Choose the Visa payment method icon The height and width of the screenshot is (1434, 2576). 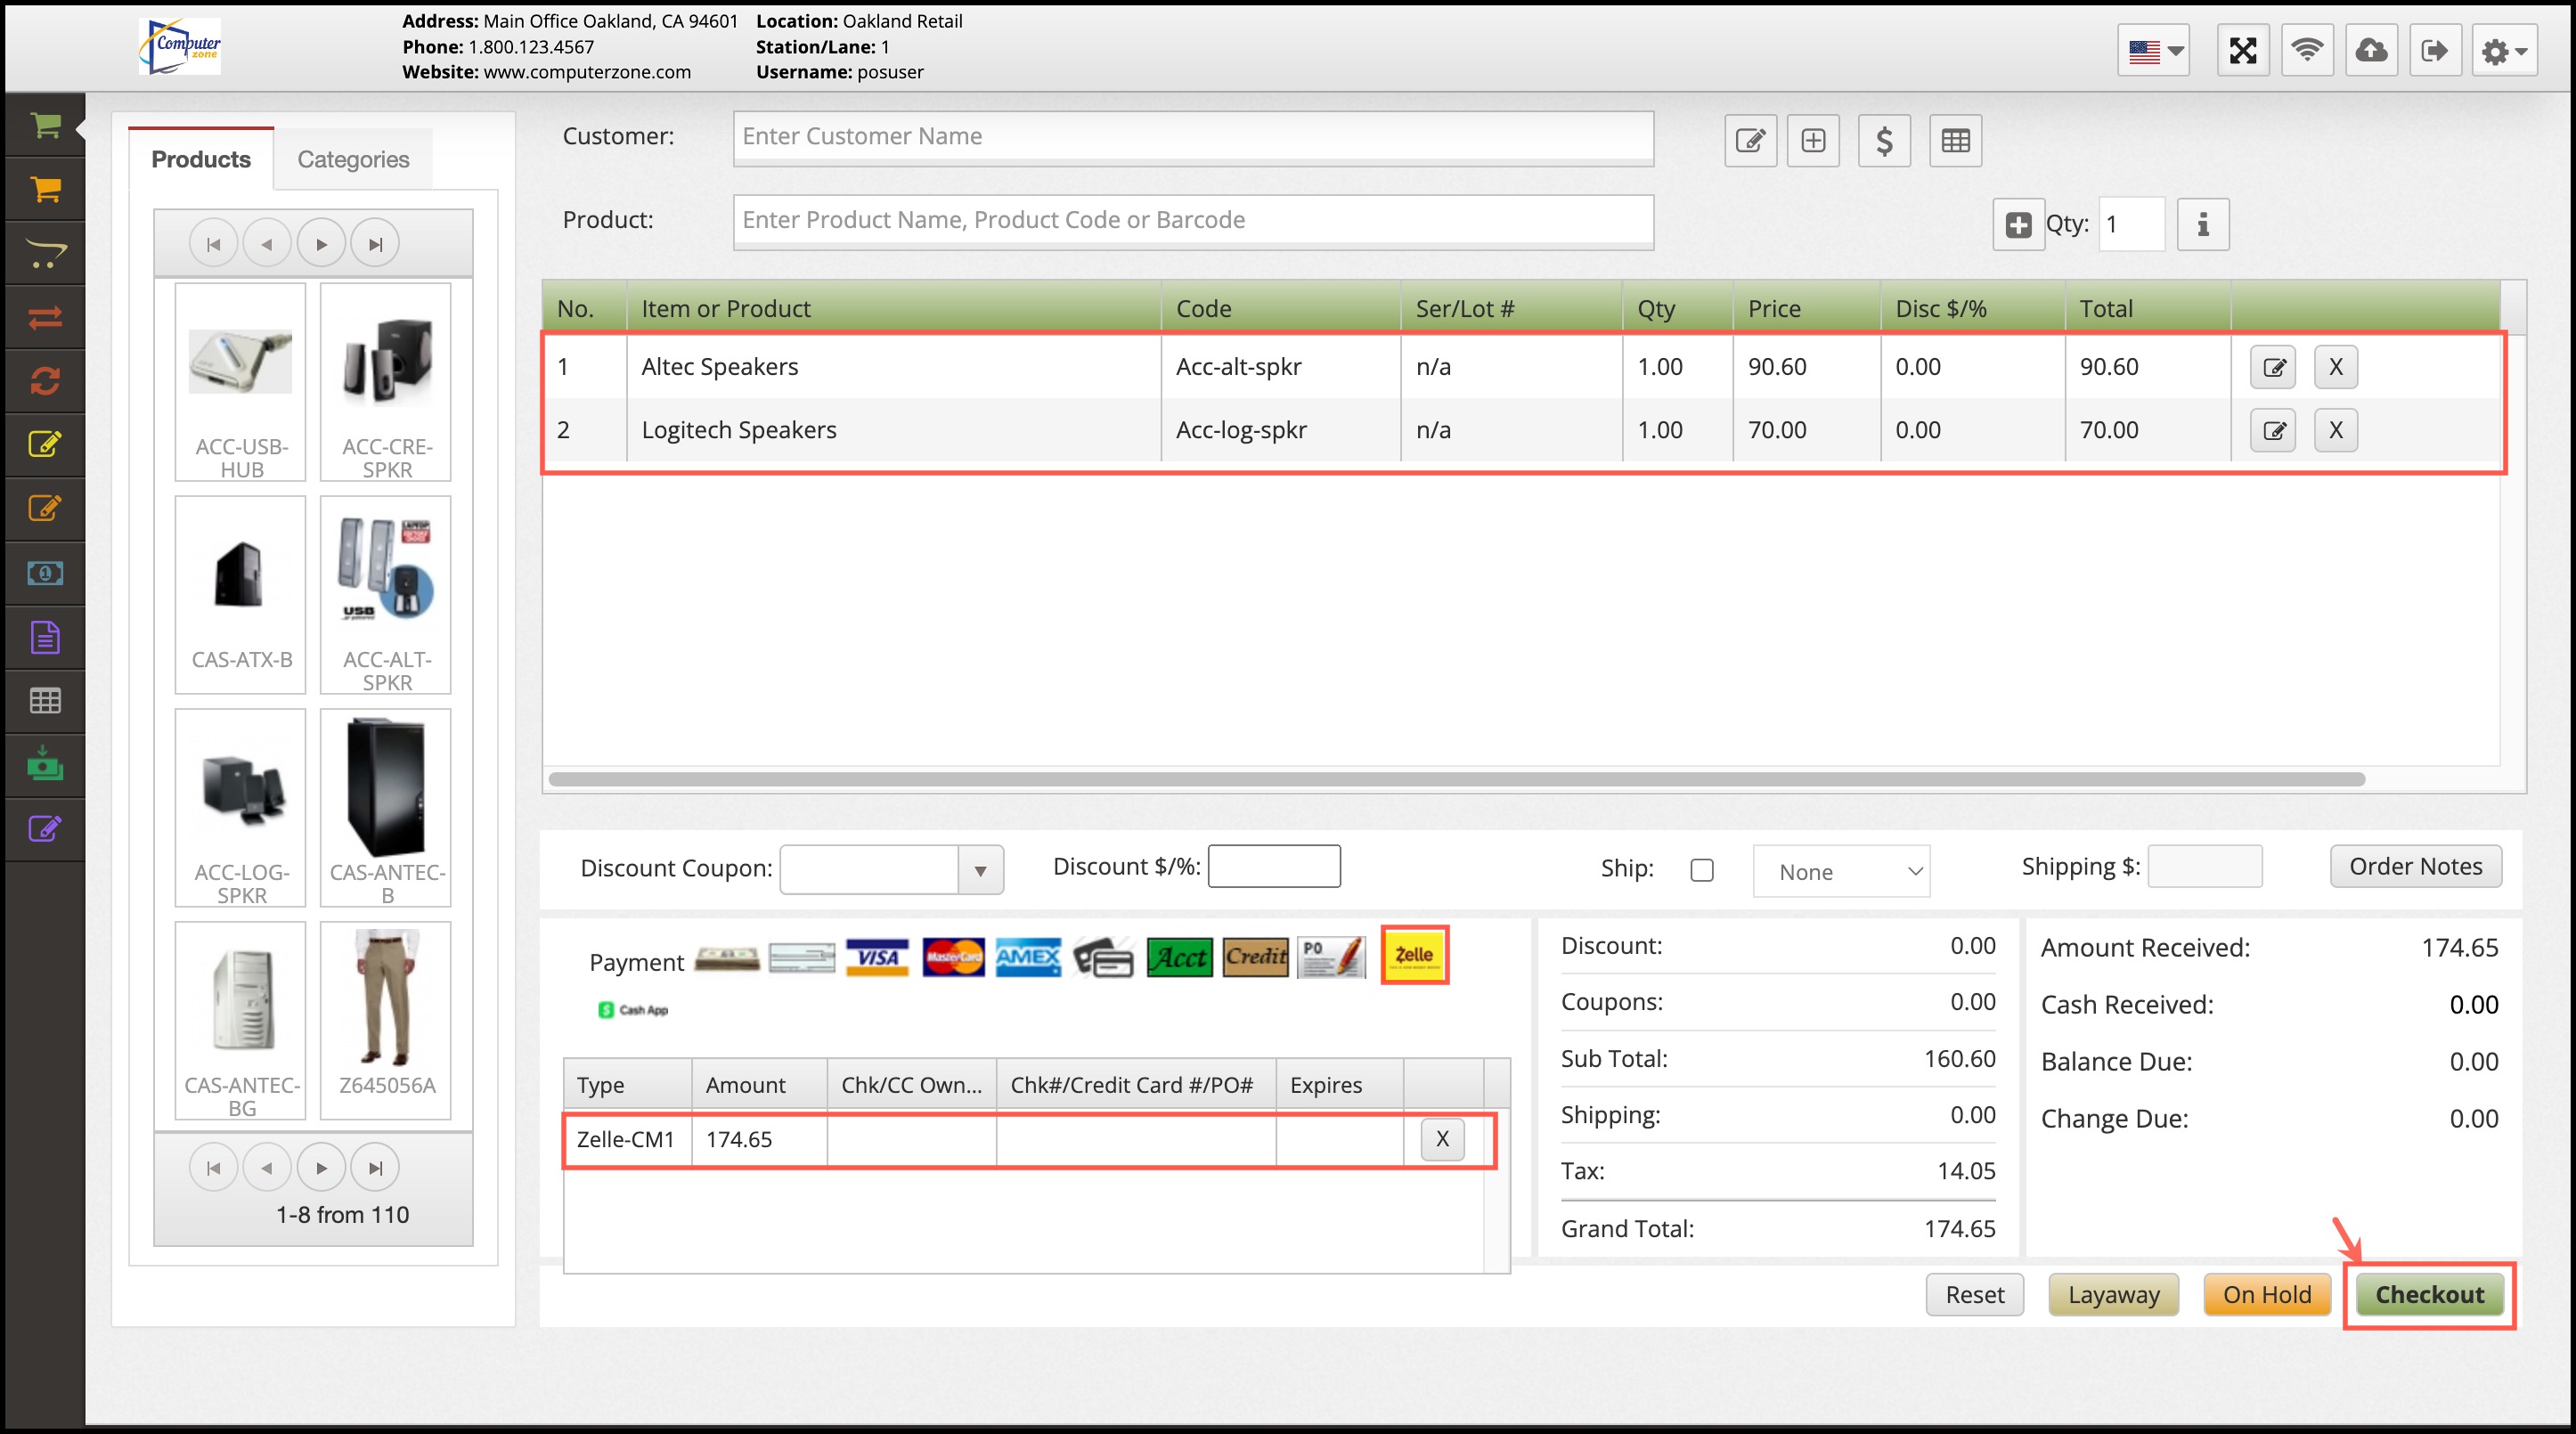tap(877, 957)
